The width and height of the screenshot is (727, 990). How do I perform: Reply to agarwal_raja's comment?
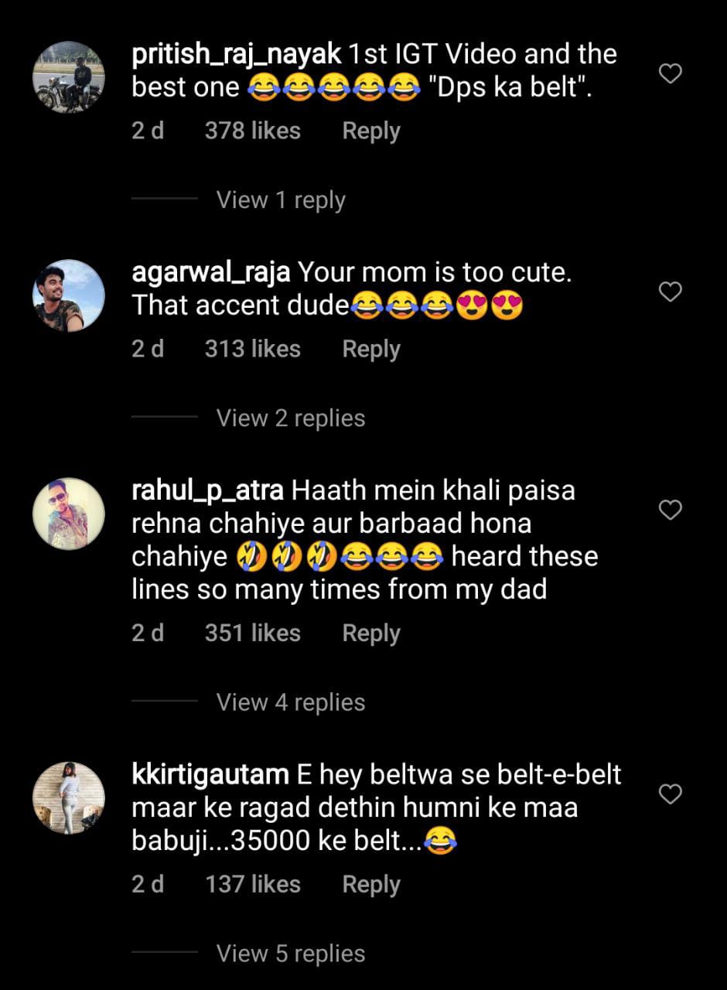(x=371, y=350)
